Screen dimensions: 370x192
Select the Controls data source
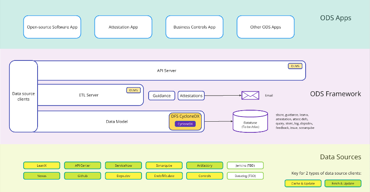205,176
